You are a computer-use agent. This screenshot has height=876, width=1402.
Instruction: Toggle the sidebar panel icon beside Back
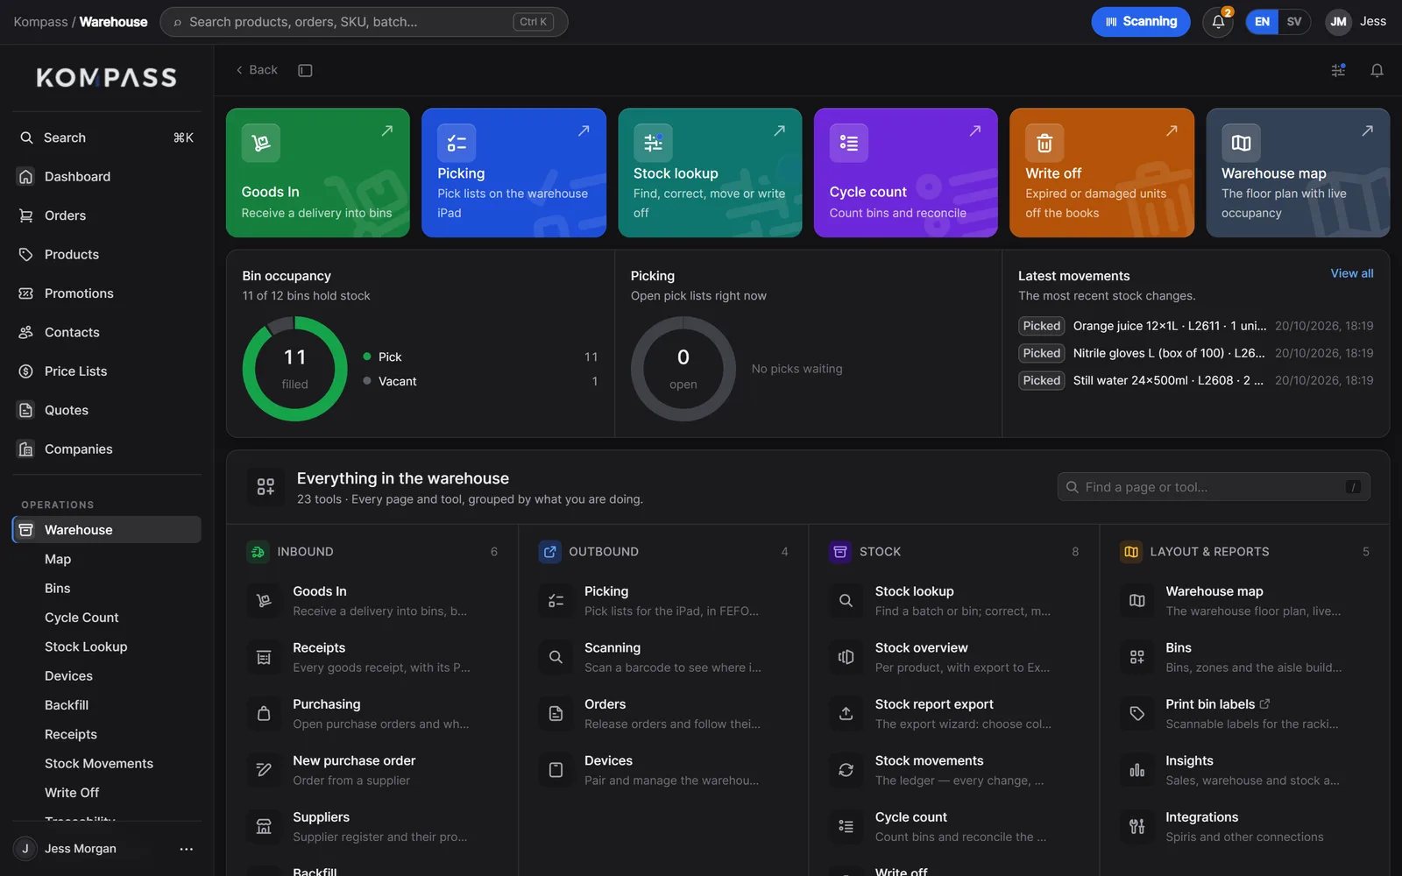[305, 70]
